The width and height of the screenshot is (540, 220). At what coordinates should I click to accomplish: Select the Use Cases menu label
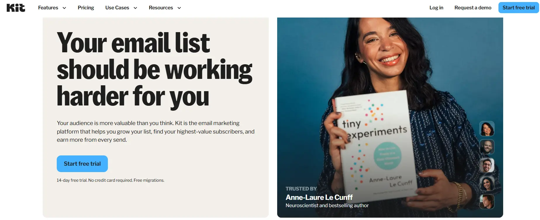click(117, 8)
